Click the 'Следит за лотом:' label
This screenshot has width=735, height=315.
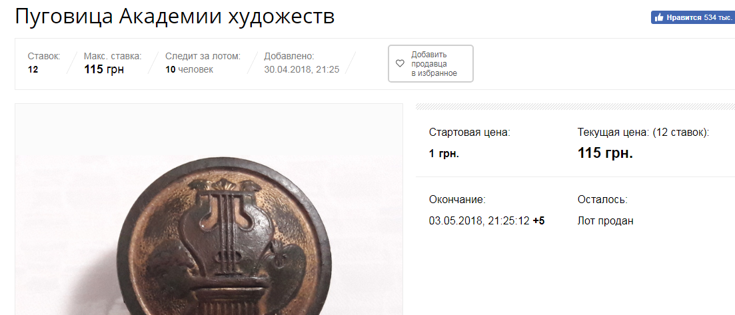pos(203,56)
